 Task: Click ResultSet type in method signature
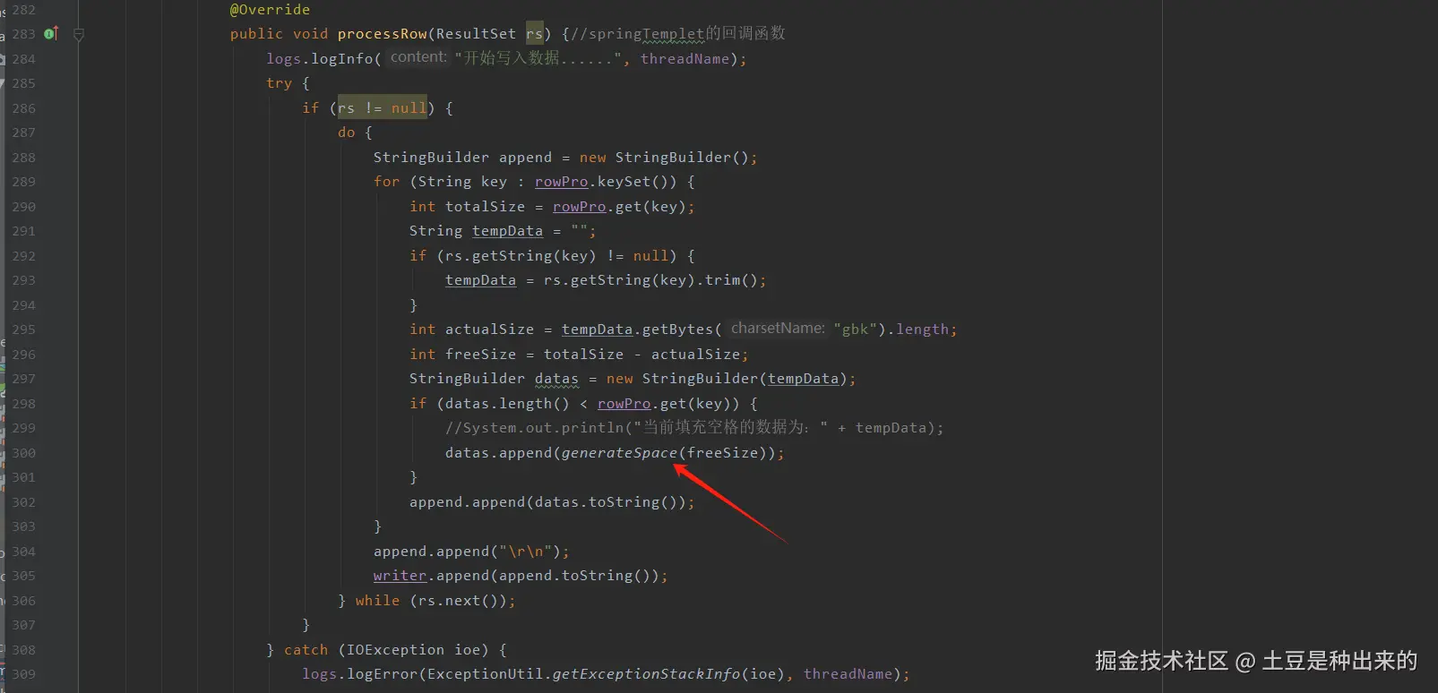point(477,34)
